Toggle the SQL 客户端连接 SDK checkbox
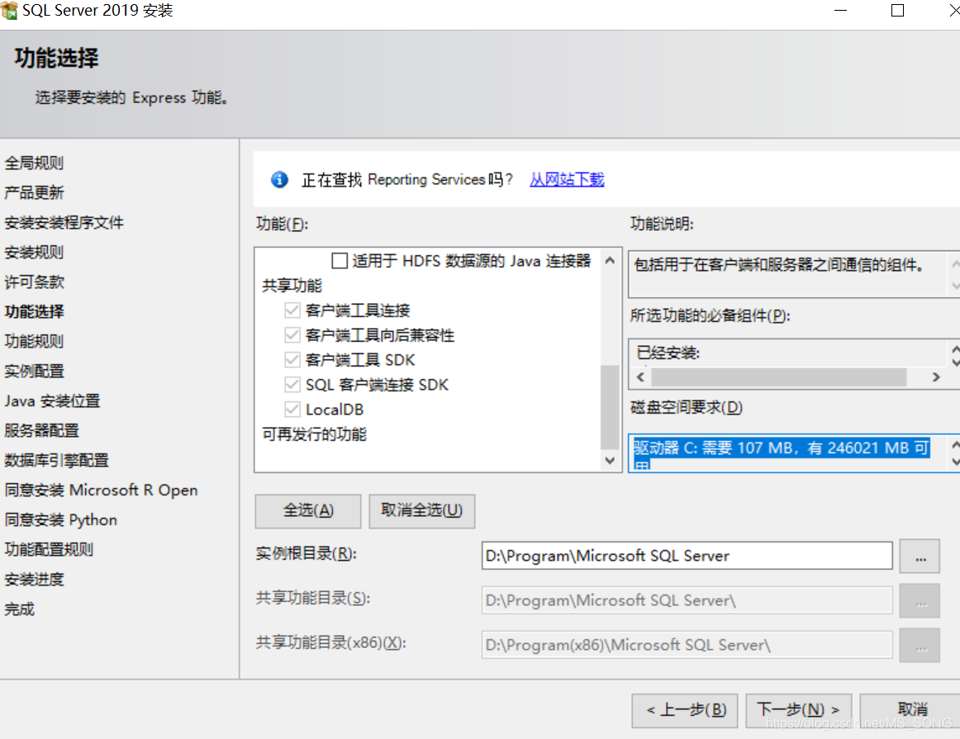This screenshot has height=739, width=960. [x=292, y=385]
